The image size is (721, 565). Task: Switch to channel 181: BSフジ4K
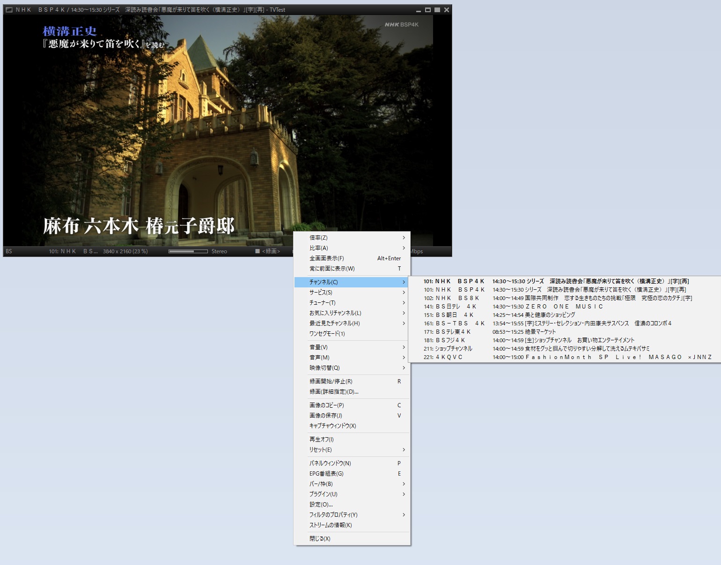(x=564, y=340)
